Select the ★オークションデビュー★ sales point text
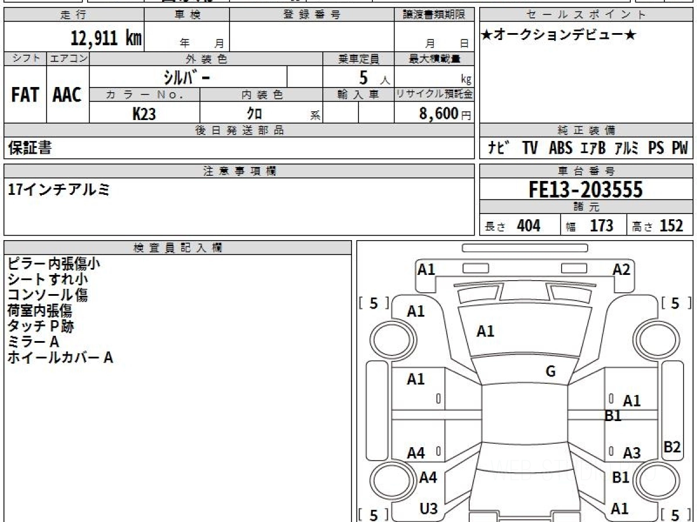 click(x=559, y=35)
